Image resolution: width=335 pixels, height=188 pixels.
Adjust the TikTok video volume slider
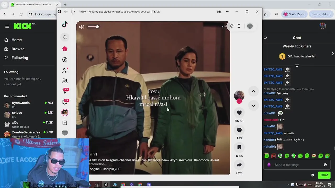click(93, 27)
